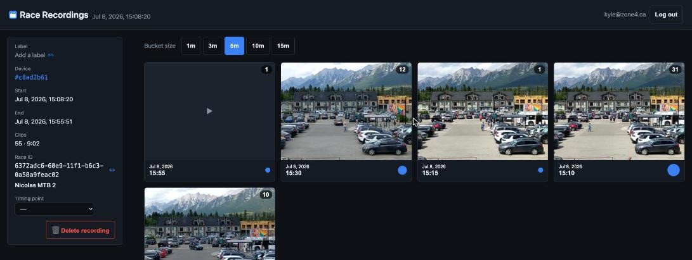Screen dimensions: 692x260
Task: Click the large blue dot on 15:10 card
Action: (x=674, y=170)
